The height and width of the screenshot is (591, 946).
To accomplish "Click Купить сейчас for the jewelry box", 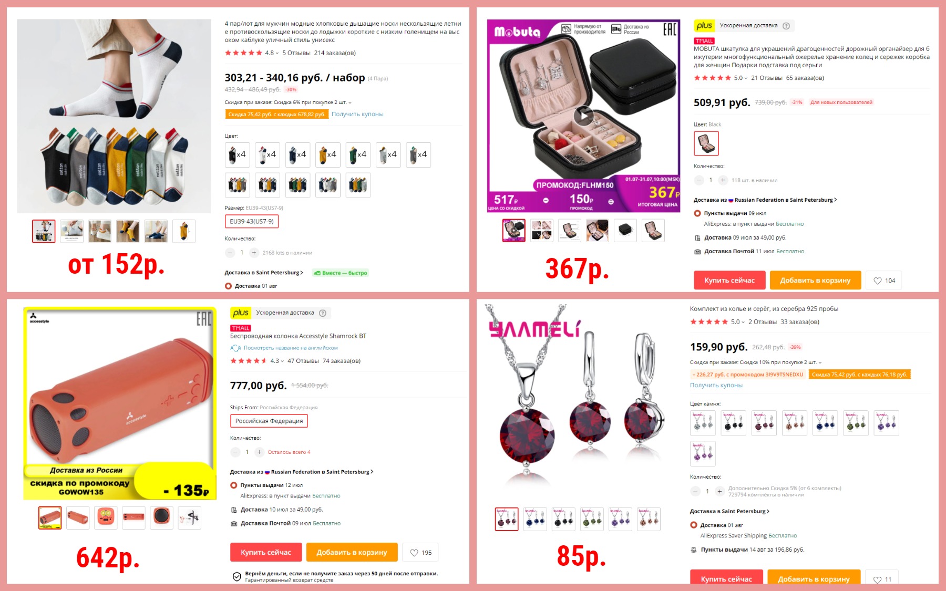I will 729,281.
